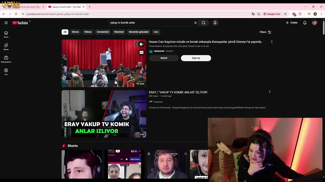
Task: Open the KesitHub channel avatar
Action: click(151, 102)
